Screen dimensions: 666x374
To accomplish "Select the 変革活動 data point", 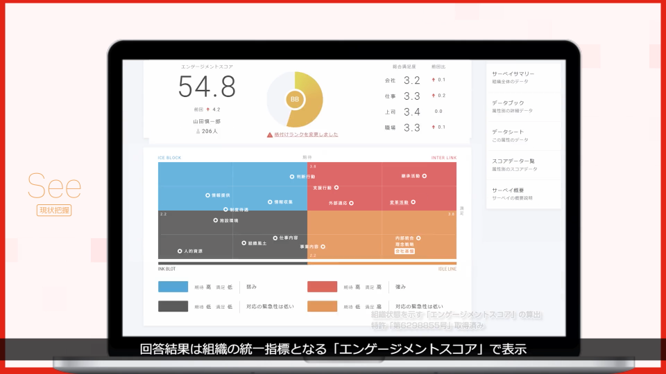I will click(x=413, y=202).
